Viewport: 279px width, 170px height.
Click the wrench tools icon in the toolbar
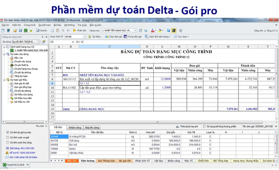[x=181, y=31]
